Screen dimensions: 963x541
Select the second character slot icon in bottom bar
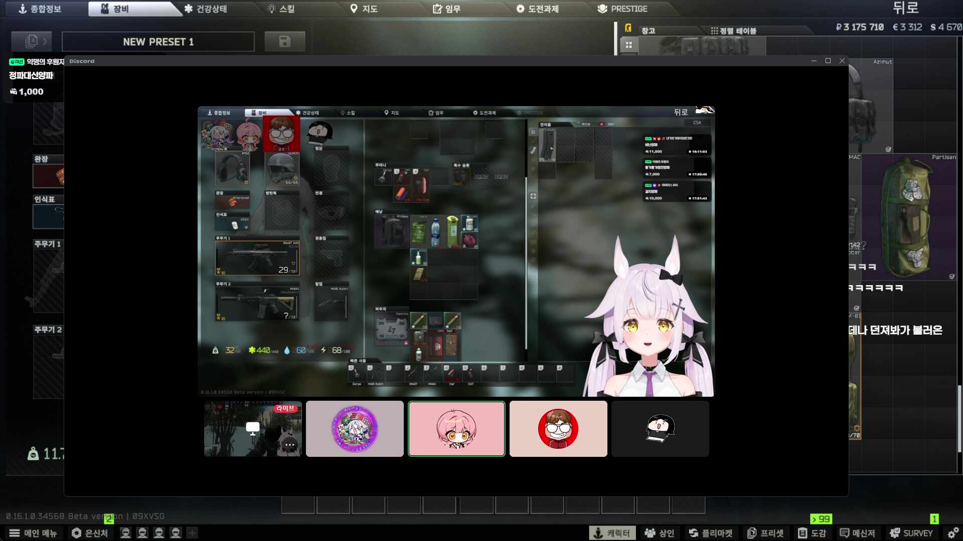coord(142,533)
